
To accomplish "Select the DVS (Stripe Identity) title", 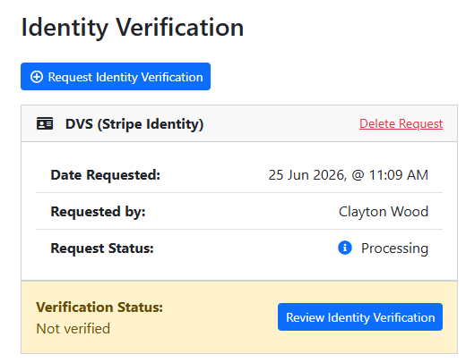I will coord(134,124).
